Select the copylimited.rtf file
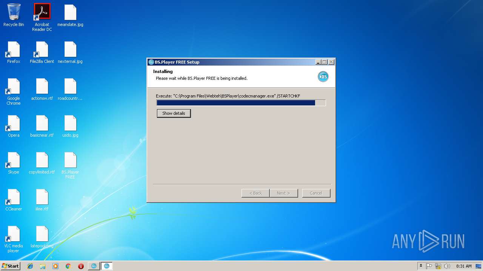483x271 pixels. pyautogui.click(x=42, y=163)
